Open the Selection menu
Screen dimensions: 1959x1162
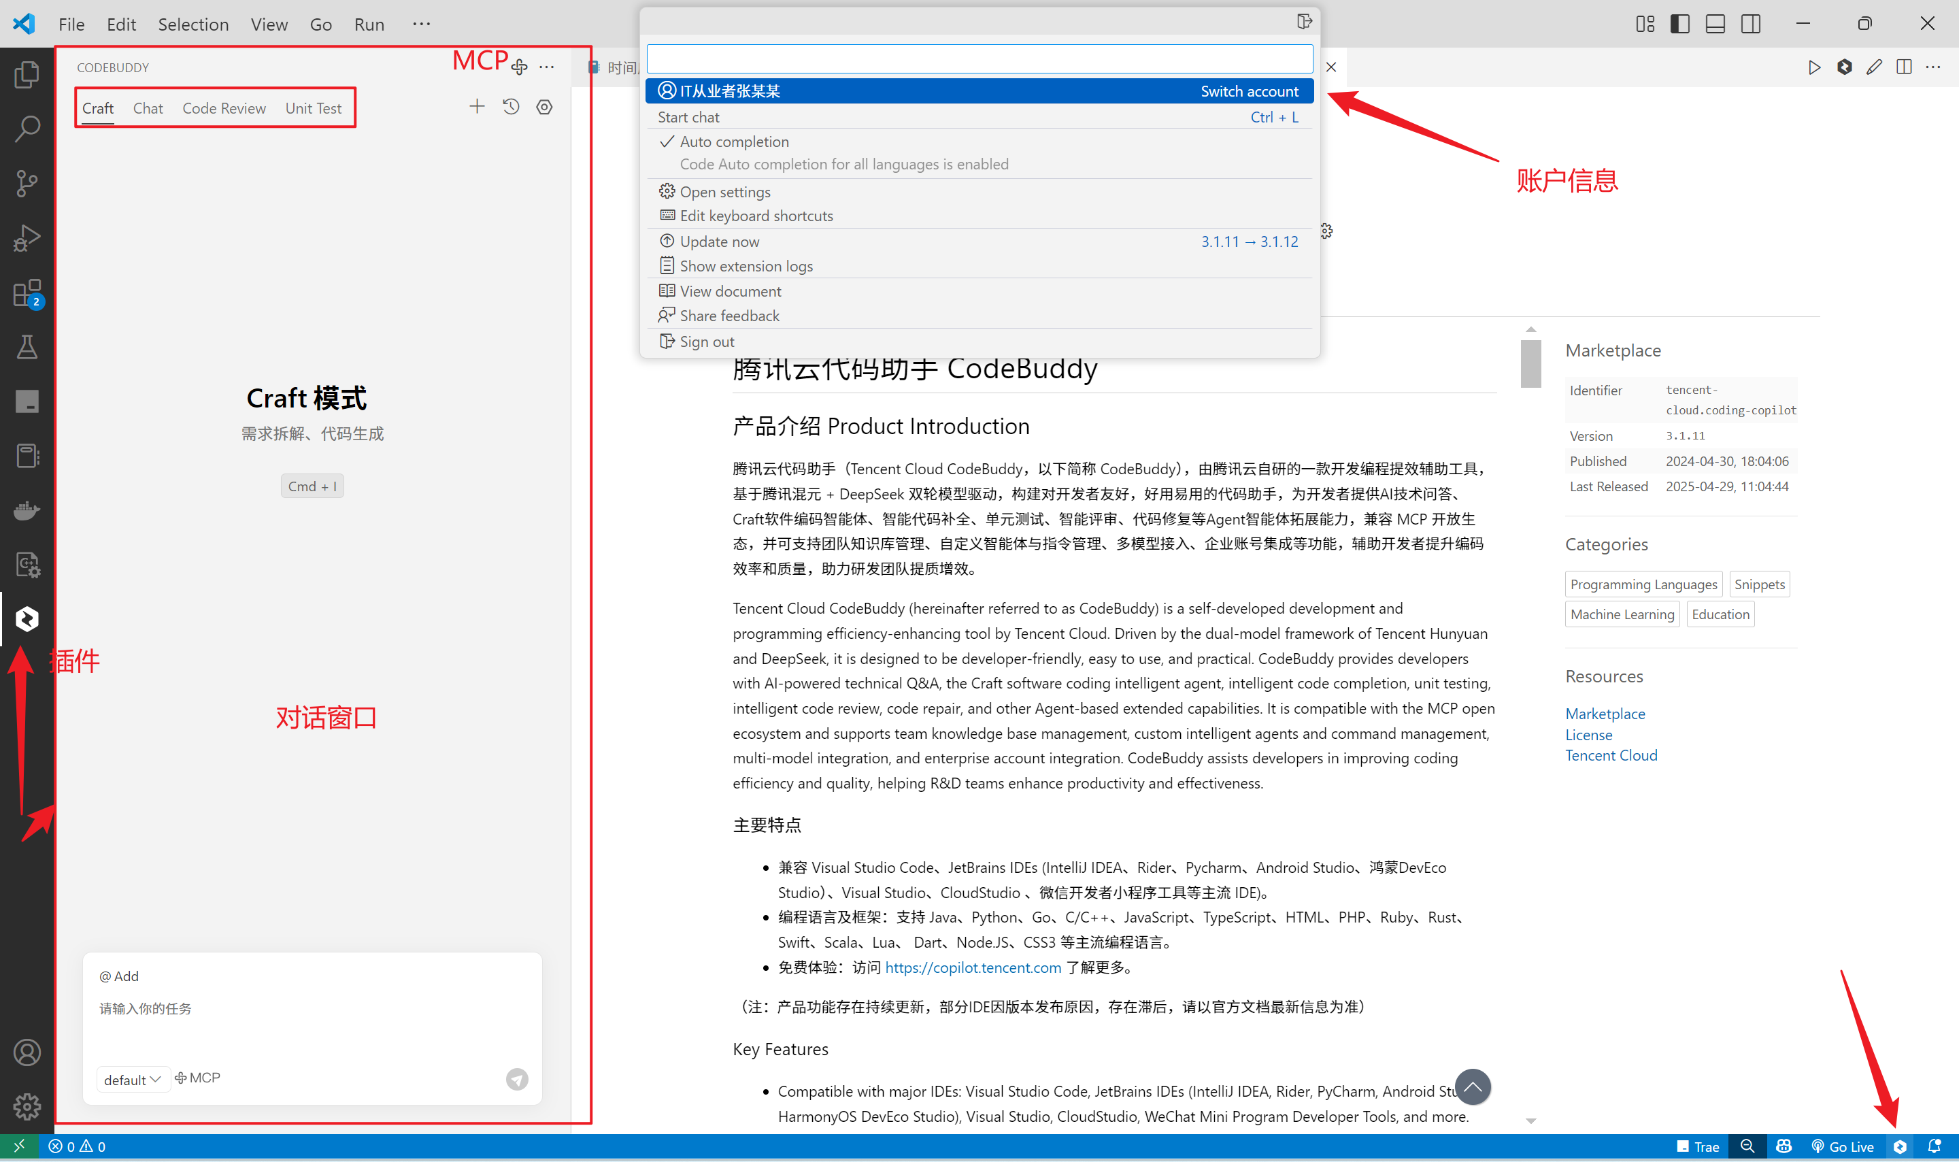click(x=193, y=24)
